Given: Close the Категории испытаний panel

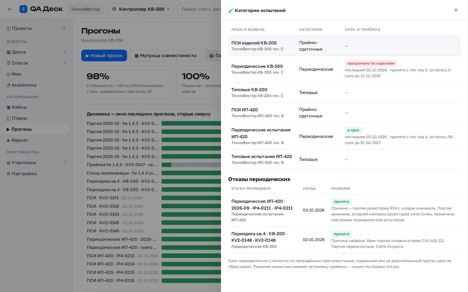Looking at the screenshot, I should click(456, 10).
